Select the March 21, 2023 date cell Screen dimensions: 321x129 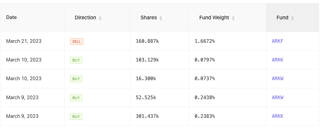24,41
